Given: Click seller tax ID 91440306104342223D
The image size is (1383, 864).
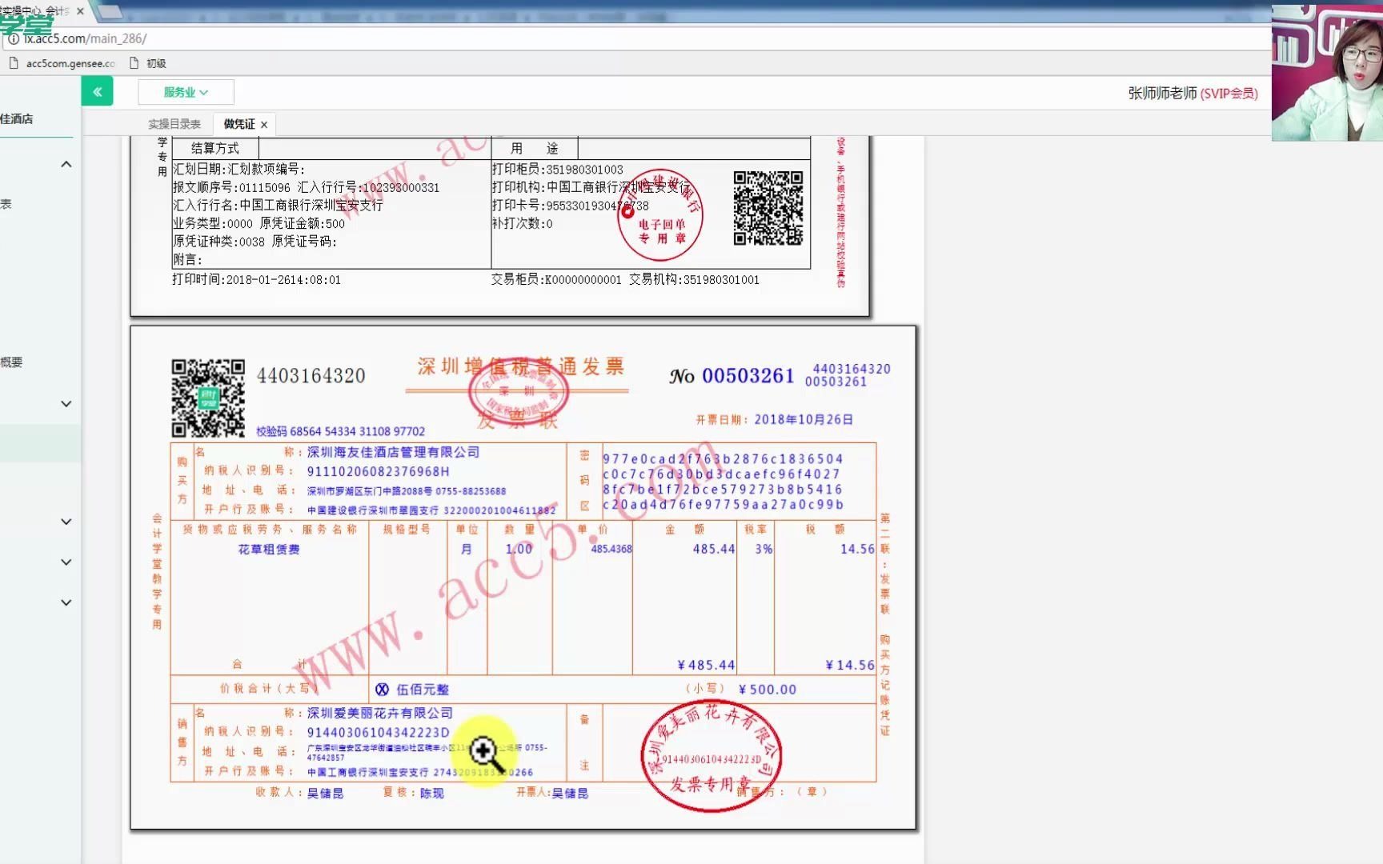Looking at the screenshot, I should pos(379,732).
